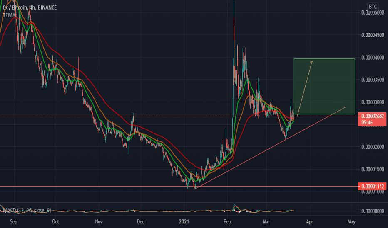Screen dimensions: 388x228
Task: Open the MACD (12, 26, close, 9) indicator legend
Action: pyautogui.click(x=27, y=210)
